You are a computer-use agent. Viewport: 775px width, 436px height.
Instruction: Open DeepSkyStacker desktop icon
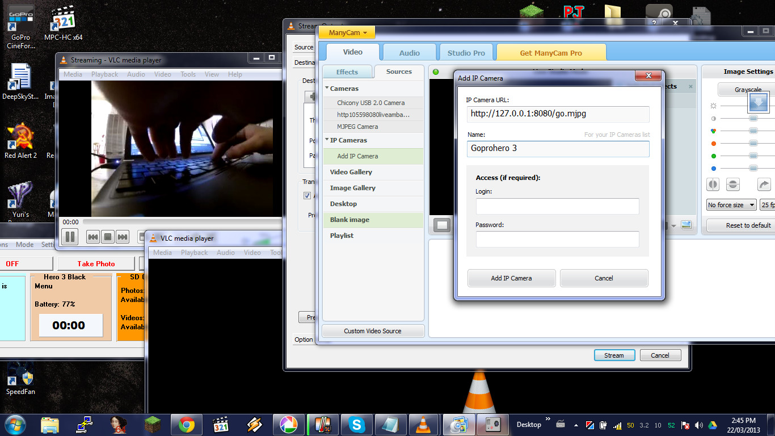[x=20, y=82]
